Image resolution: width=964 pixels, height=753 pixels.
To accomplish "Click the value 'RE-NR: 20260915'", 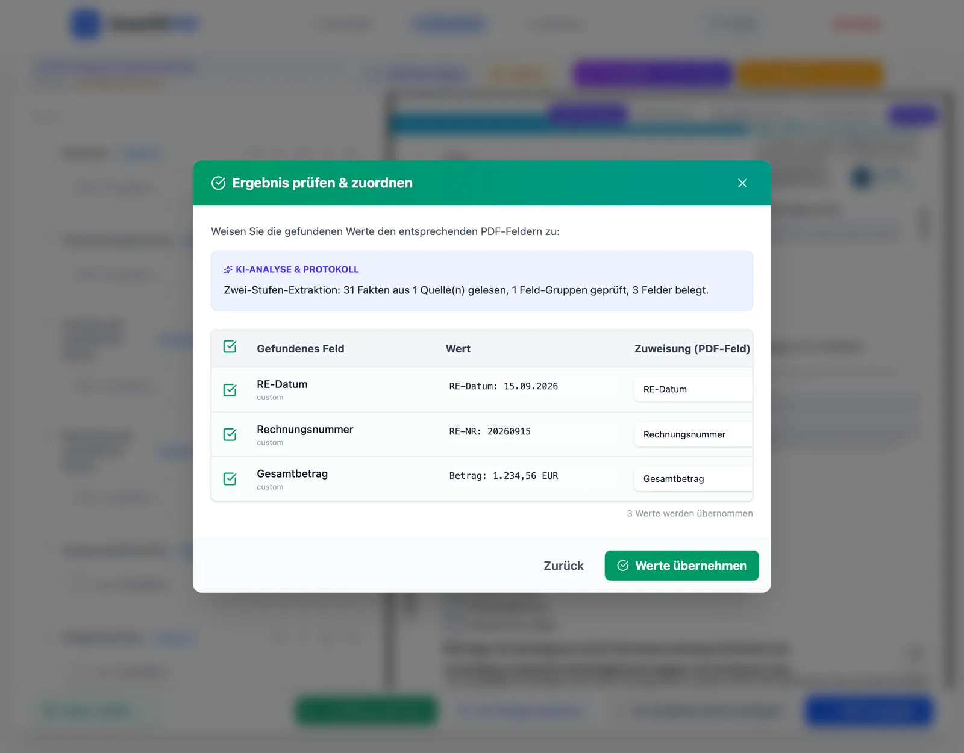I will (x=490, y=431).
